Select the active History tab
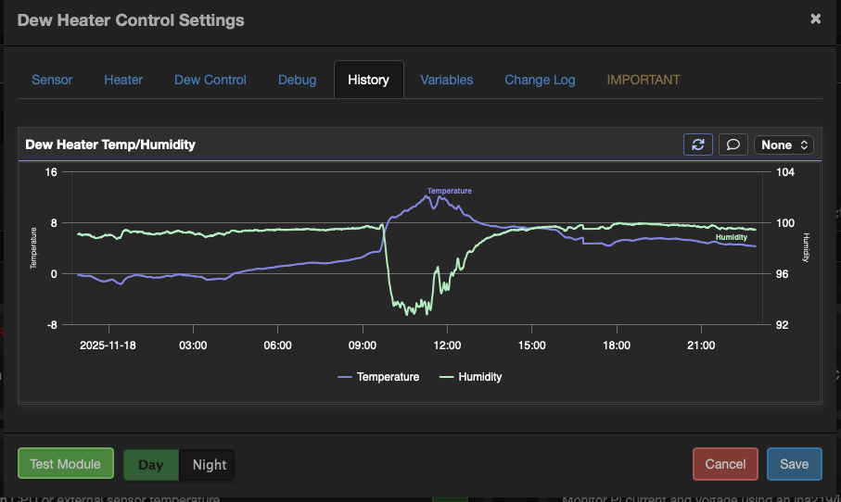Image resolution: width=841 pixels, height=502 pixels. [368, 80]
